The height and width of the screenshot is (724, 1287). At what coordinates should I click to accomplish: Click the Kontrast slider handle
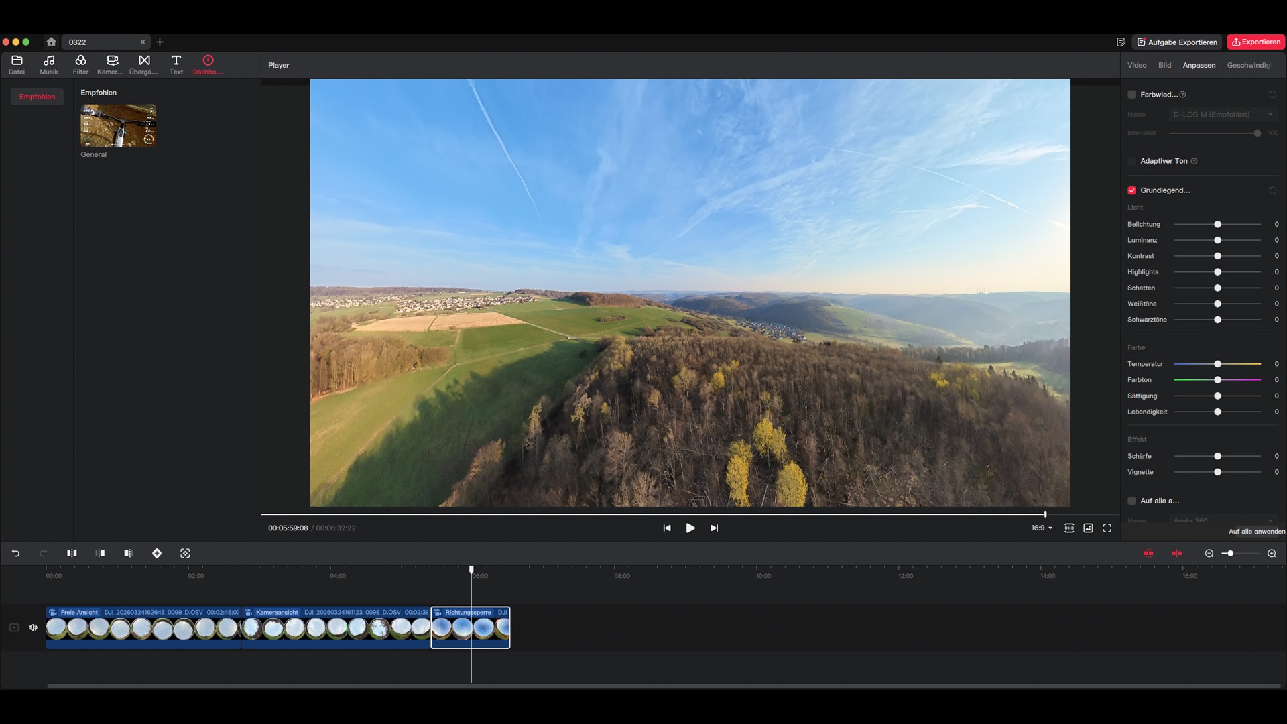(1218, 256)
